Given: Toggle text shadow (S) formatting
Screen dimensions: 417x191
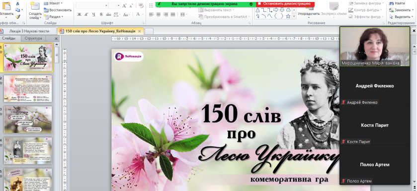Looking at the screenshot, I should point(101,14).
